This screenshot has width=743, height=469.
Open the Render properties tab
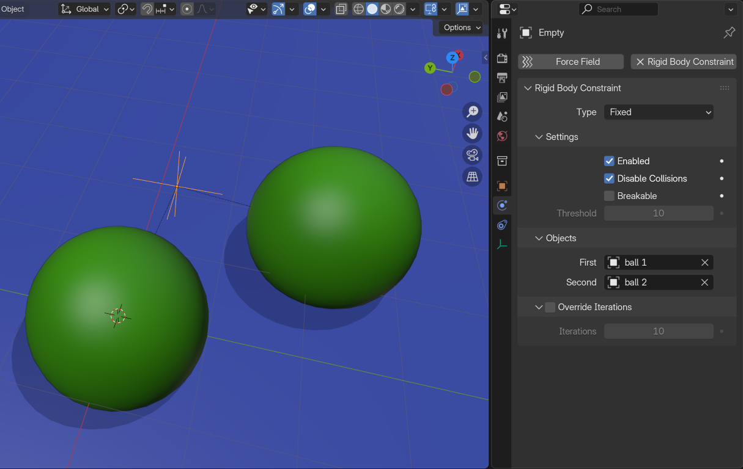coord(501,57)
